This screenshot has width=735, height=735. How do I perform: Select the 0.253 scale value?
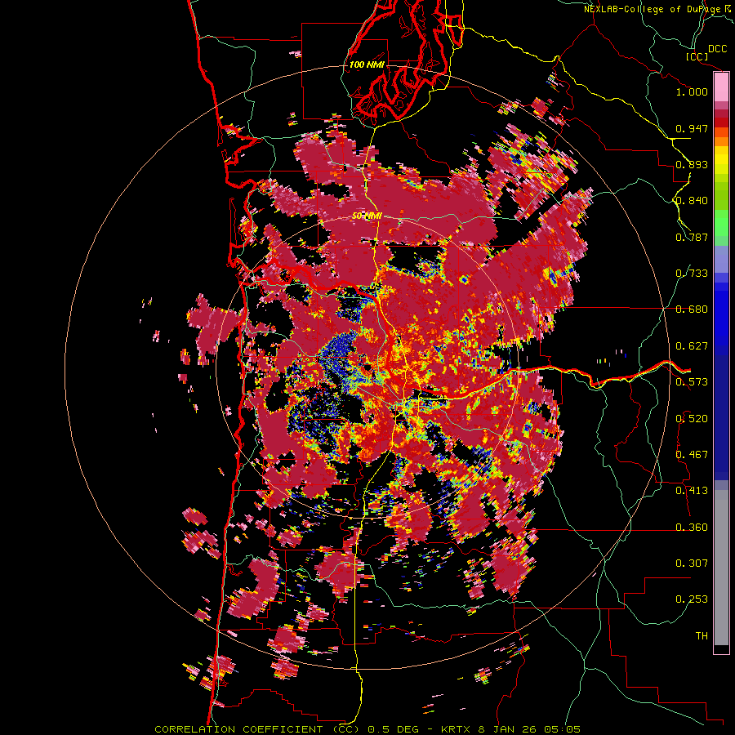(692, 599)
